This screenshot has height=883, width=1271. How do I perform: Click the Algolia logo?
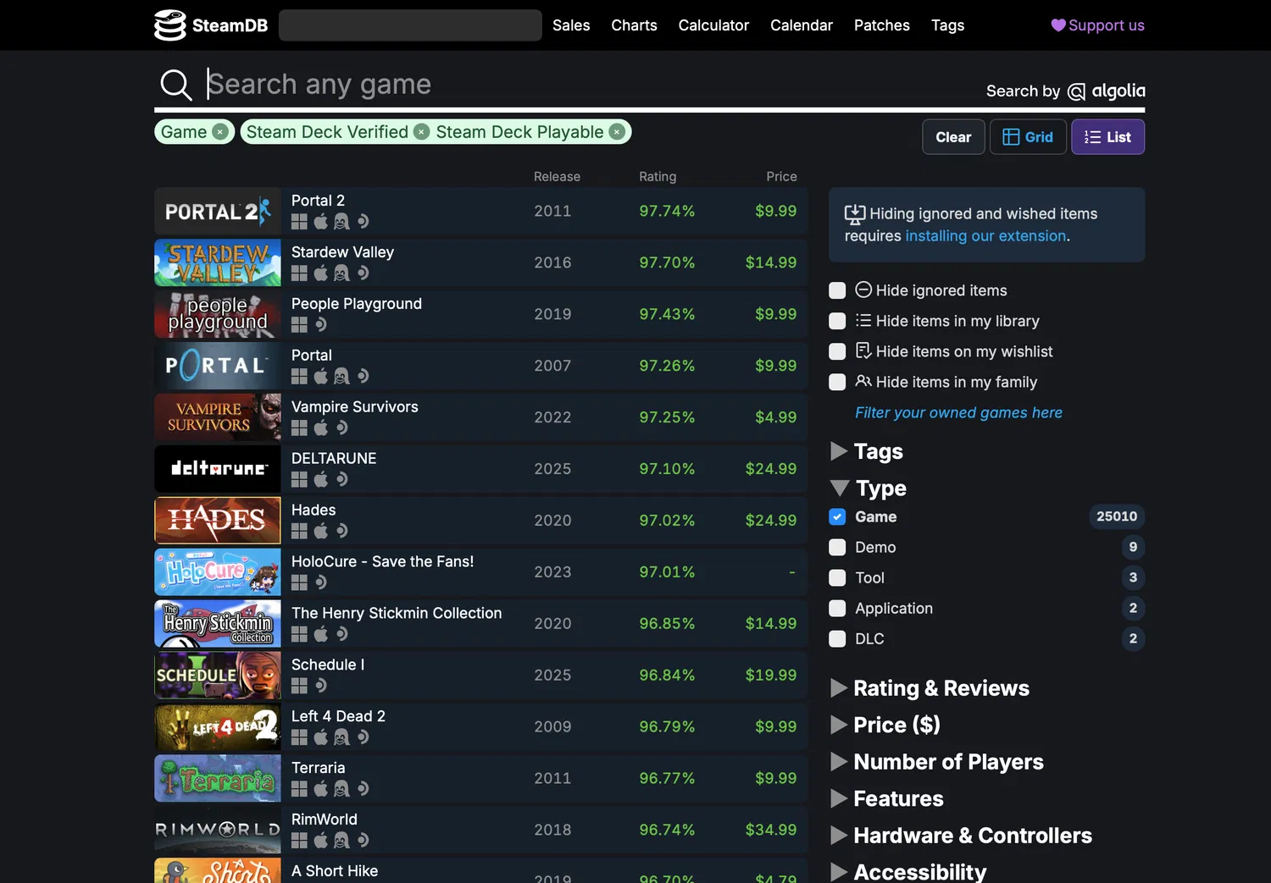pos(1106,91)
